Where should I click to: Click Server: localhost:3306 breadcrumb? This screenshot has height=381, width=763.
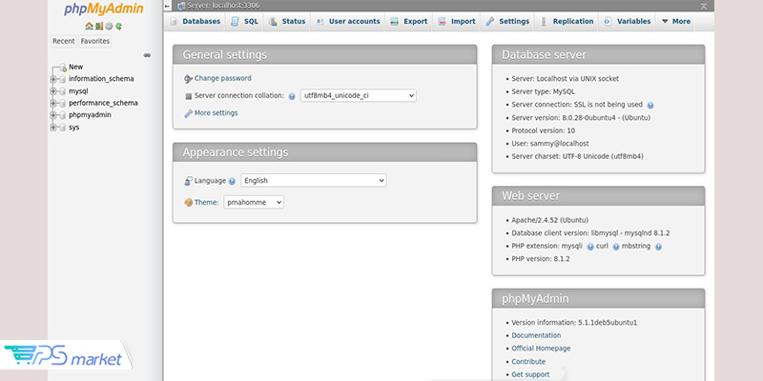pos(223,6)
